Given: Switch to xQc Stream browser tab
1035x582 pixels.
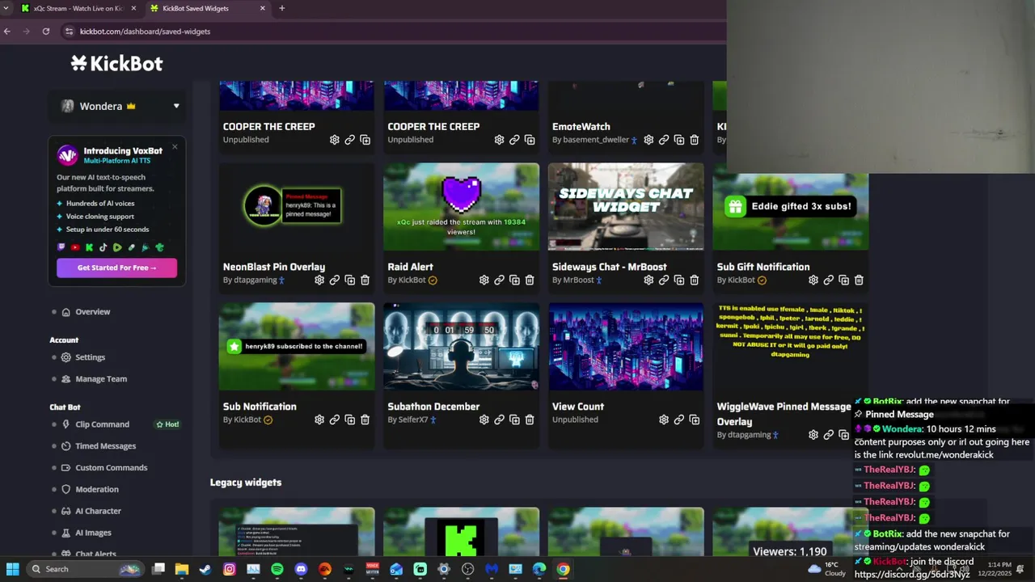Looking at the screenshot, I should tap(78, 8).
